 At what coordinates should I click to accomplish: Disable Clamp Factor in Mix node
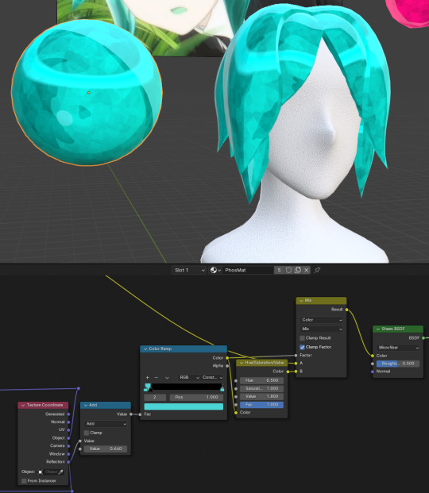pyautogui.click(x=302, y=347)
